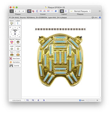Select Plaque 4 segment
Viewport: 110px width, 113px height.
[23, 11]
